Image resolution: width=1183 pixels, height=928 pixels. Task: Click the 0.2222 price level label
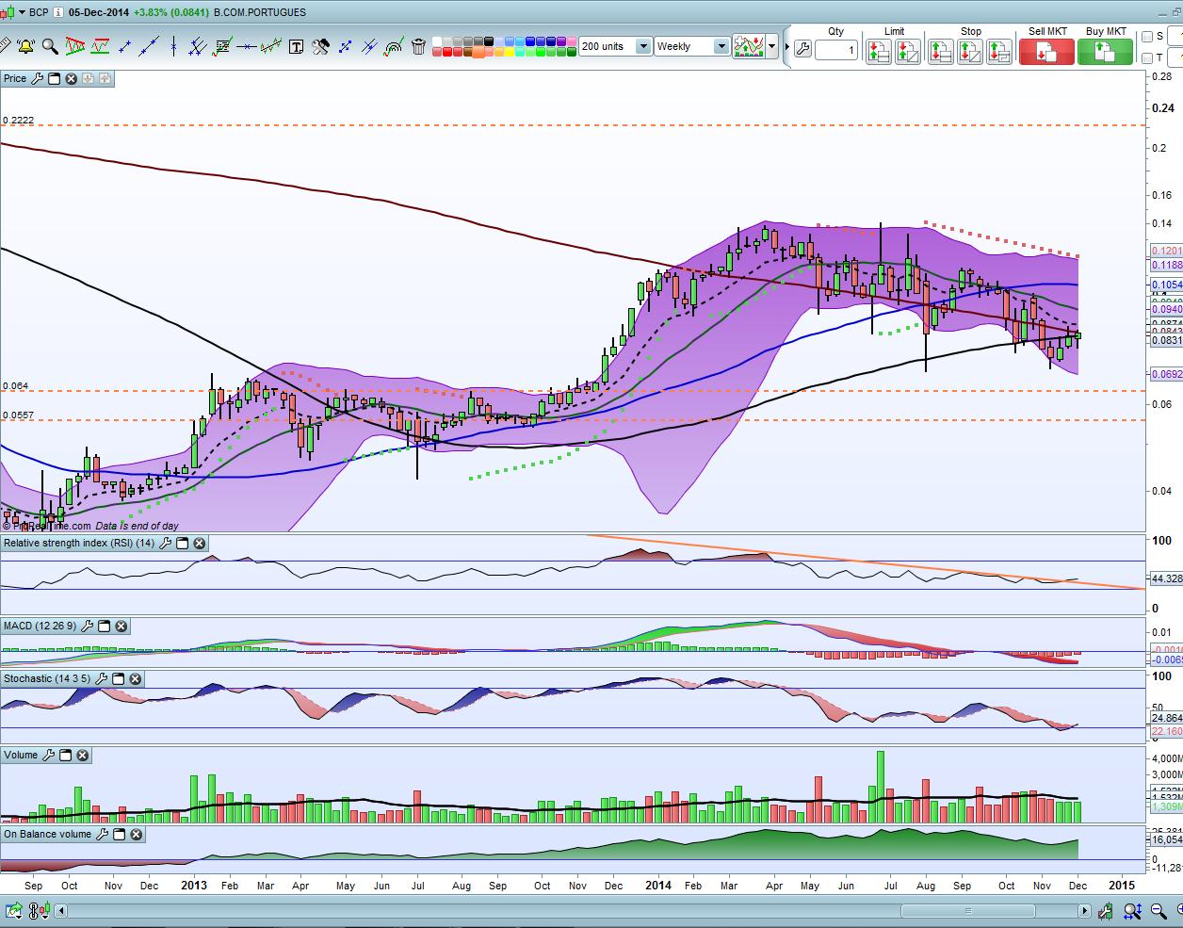pos(19,121)
